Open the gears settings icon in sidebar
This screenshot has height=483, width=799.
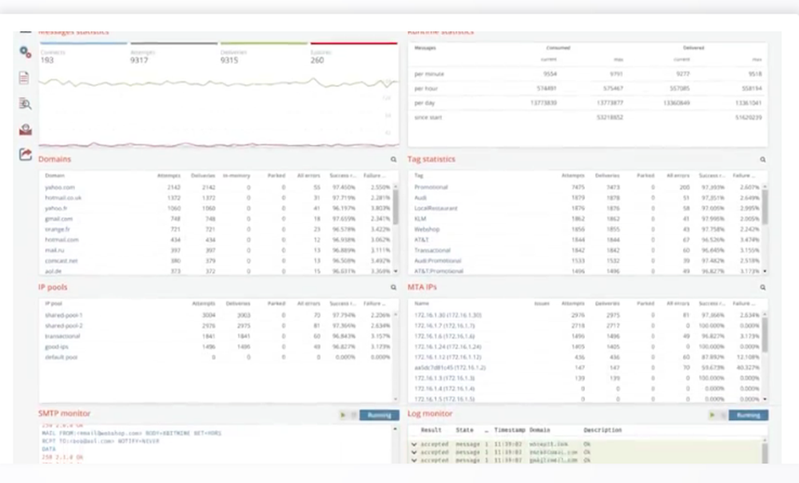25,52
